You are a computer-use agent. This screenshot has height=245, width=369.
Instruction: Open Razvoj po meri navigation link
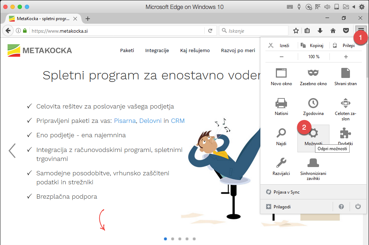click(238, 50)
